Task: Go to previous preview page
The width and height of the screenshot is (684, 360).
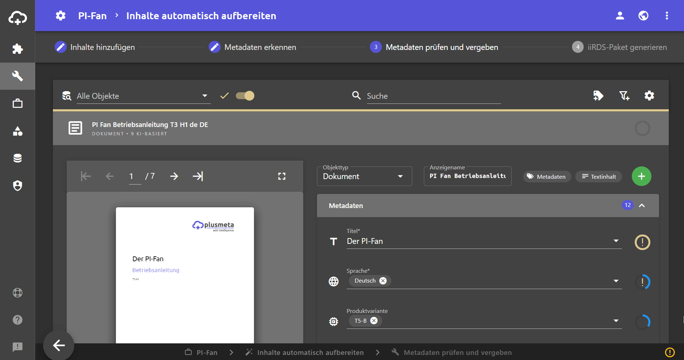Action: click(x=109, y=176)
